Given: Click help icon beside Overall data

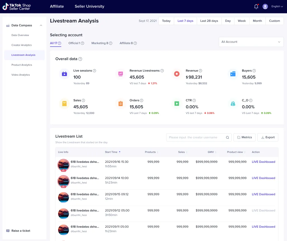Looking at the screenshot, I should coord(80,59).
